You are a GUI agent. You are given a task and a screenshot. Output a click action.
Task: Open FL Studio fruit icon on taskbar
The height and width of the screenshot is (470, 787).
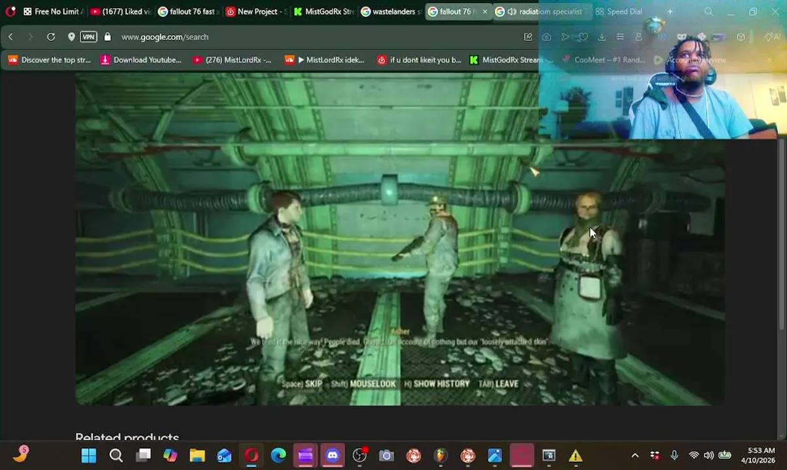coord(441,456)
